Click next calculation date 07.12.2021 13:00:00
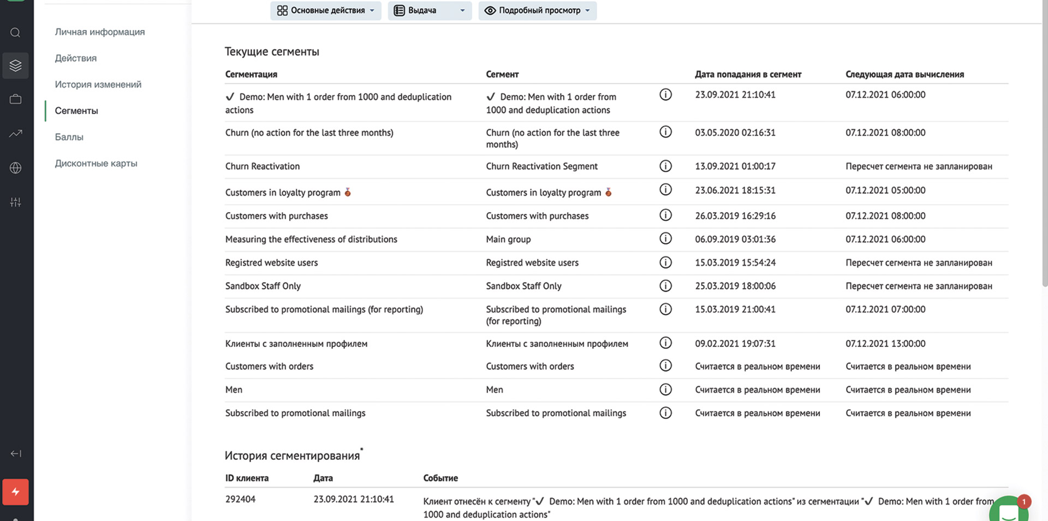Viewport: 1048px width, 521px height. [x=885, y=344]
